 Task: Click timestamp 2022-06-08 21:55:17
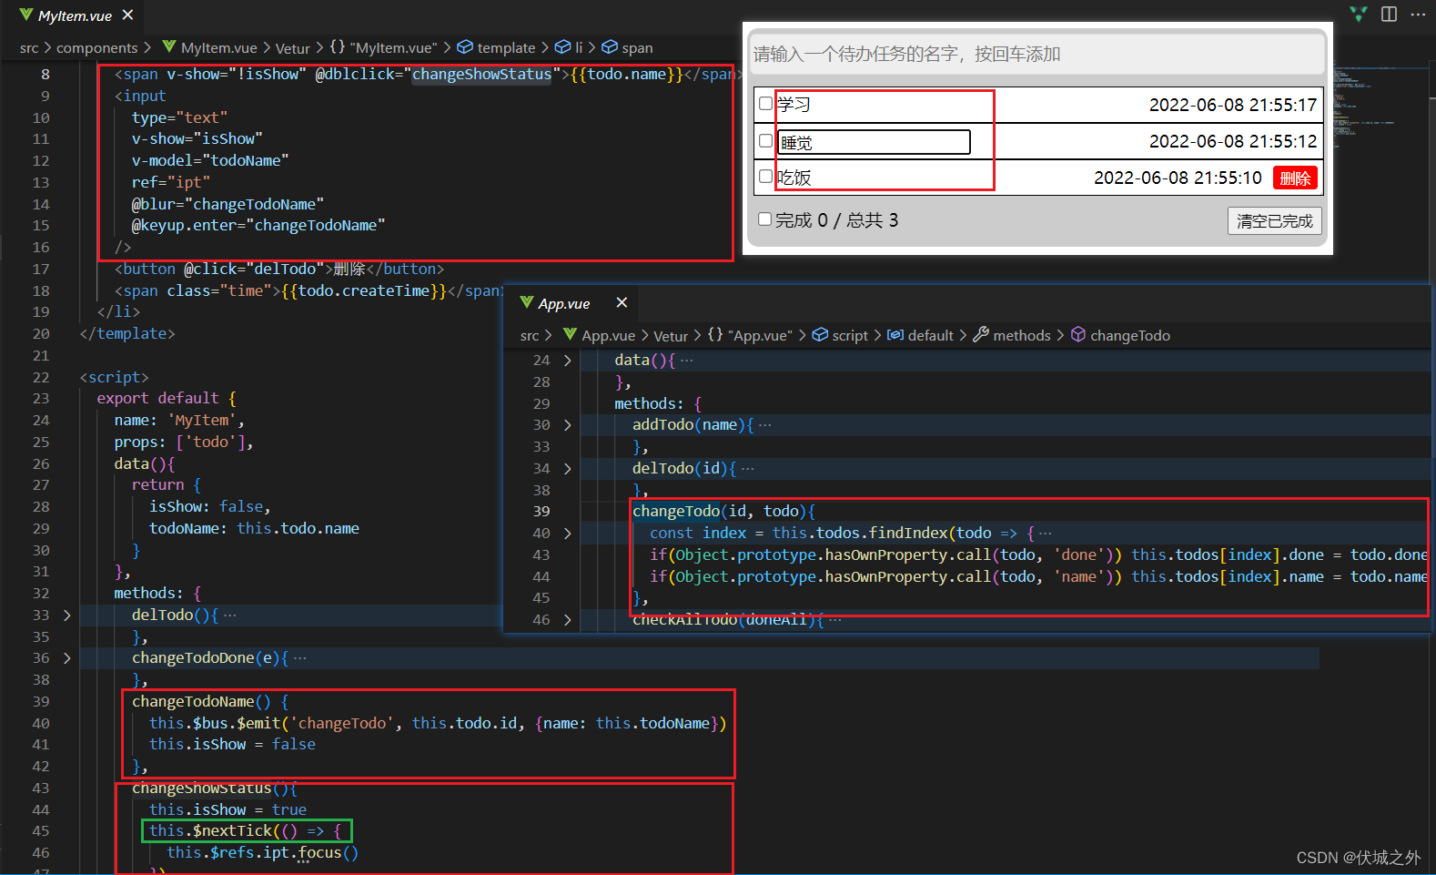1233,105
